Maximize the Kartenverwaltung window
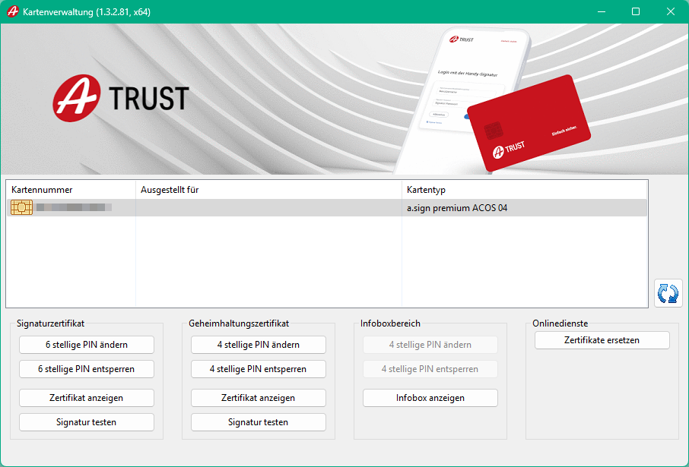The width and height of the screenshot is (689, 467). (636, 11)
